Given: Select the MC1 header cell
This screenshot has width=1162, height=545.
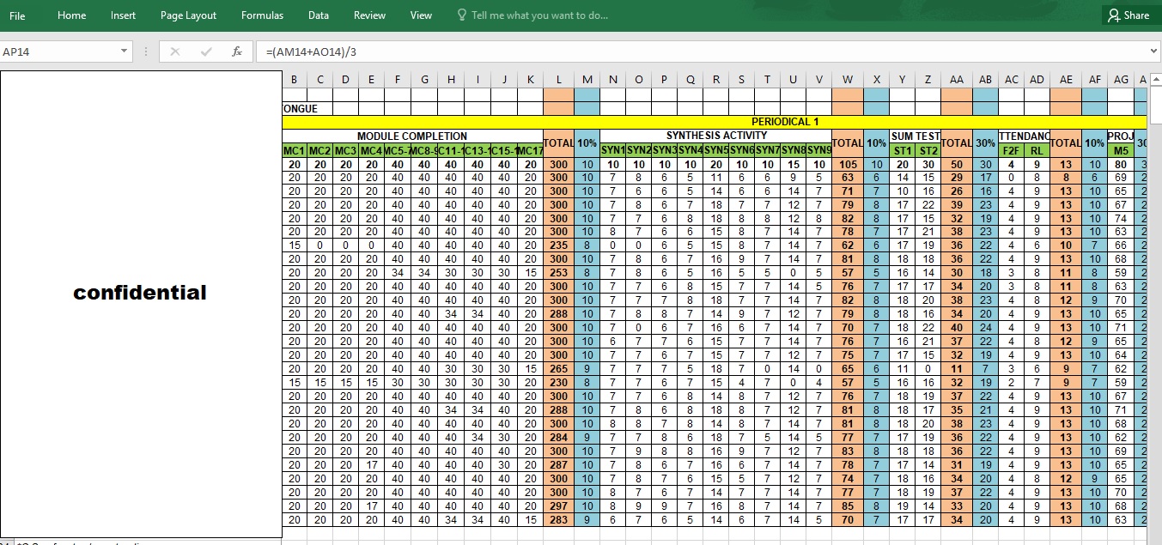Looking at the screenshot, I should tap(295, 150).
